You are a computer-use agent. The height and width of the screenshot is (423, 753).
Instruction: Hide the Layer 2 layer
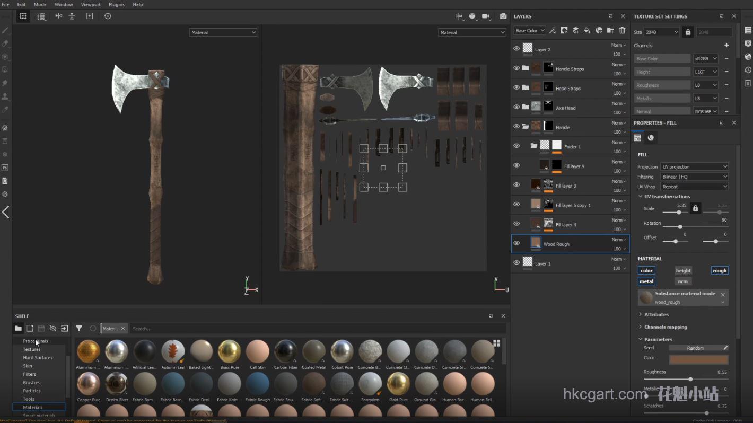click(x=516, y=49)
